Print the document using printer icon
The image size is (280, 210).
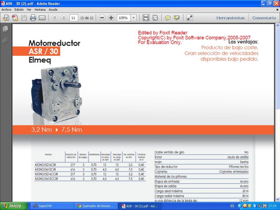pyautogui.click(x=33, y=18)
